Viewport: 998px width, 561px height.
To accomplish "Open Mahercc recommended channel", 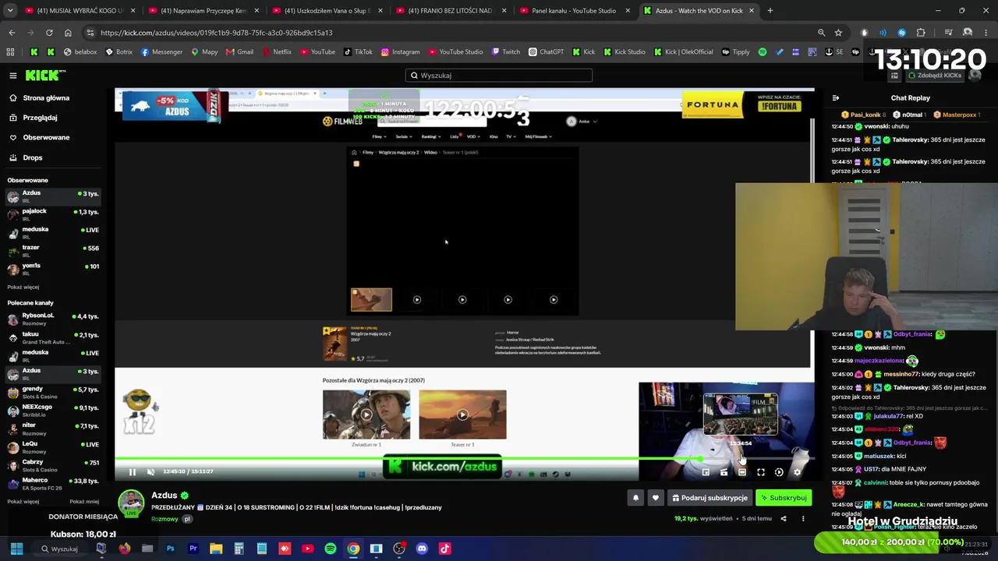I will [x=53, y=483].
